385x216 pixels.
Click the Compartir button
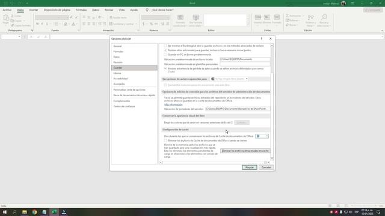(373, 10)
